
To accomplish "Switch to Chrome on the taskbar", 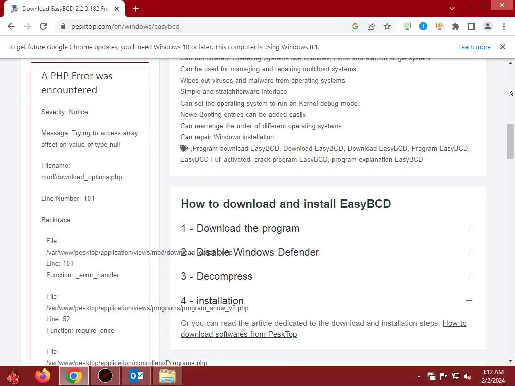I will pos(74,376).
